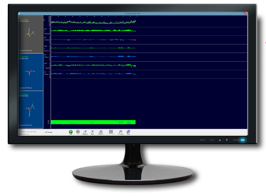Select the CH1 waveform thumbnail

pyautogui.click(x=30, y=34)
